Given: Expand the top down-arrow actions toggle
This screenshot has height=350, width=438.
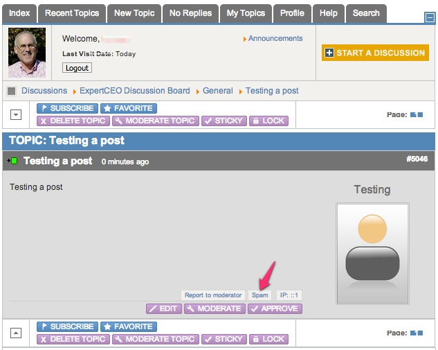Looking at the screenshot, I should click(16, 115).
